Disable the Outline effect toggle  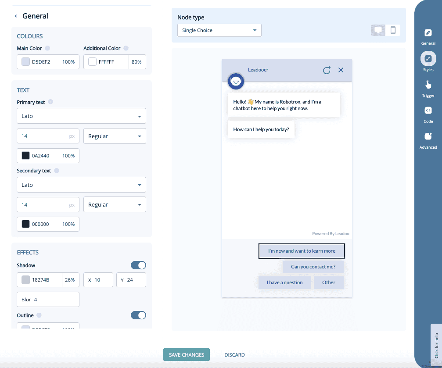(x=138, y=315)
